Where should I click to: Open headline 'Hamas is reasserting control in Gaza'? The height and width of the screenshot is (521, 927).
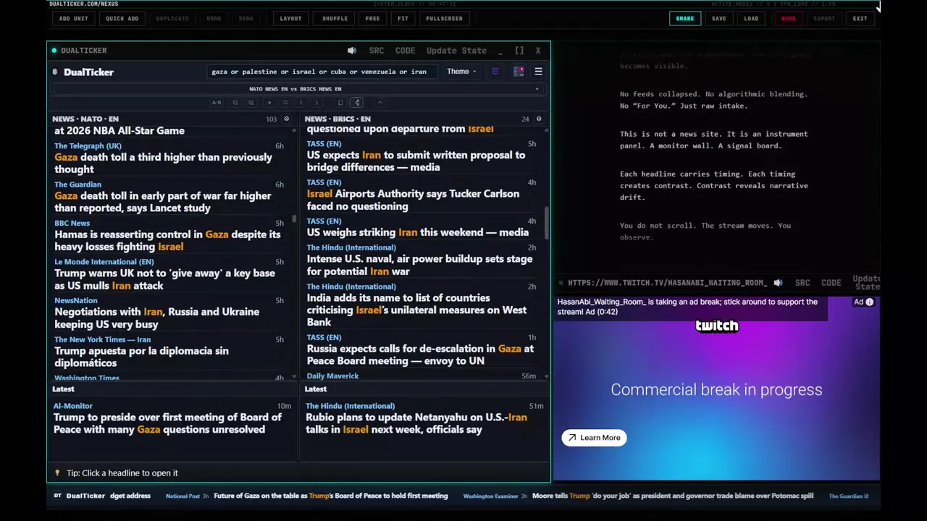pos(167,241)
